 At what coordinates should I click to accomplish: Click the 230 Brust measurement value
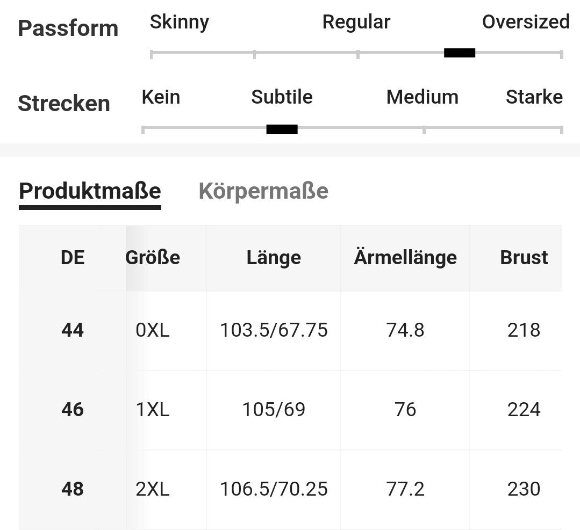pyautogui.click(x=524, y=489)
